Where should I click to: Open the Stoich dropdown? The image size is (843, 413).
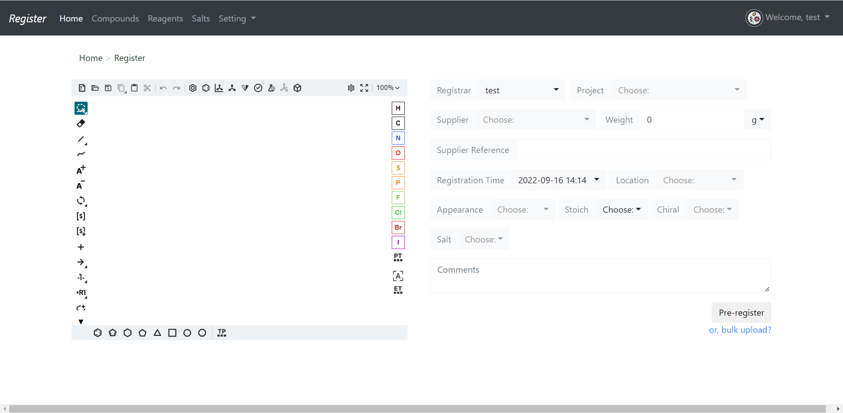point(622,210)
